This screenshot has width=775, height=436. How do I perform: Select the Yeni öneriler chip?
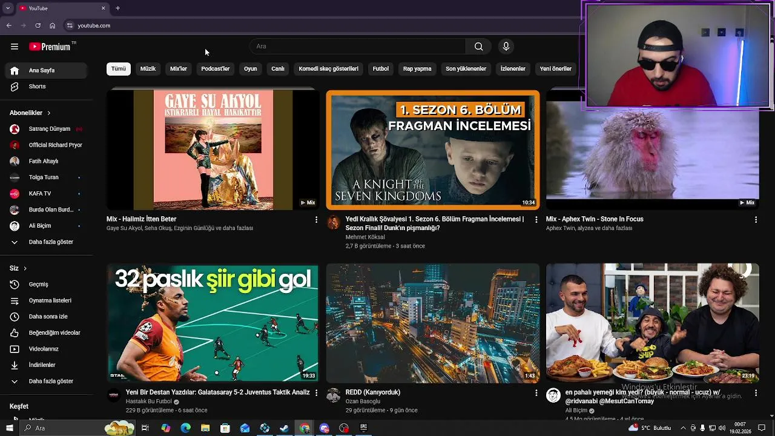tap(556, 68)
